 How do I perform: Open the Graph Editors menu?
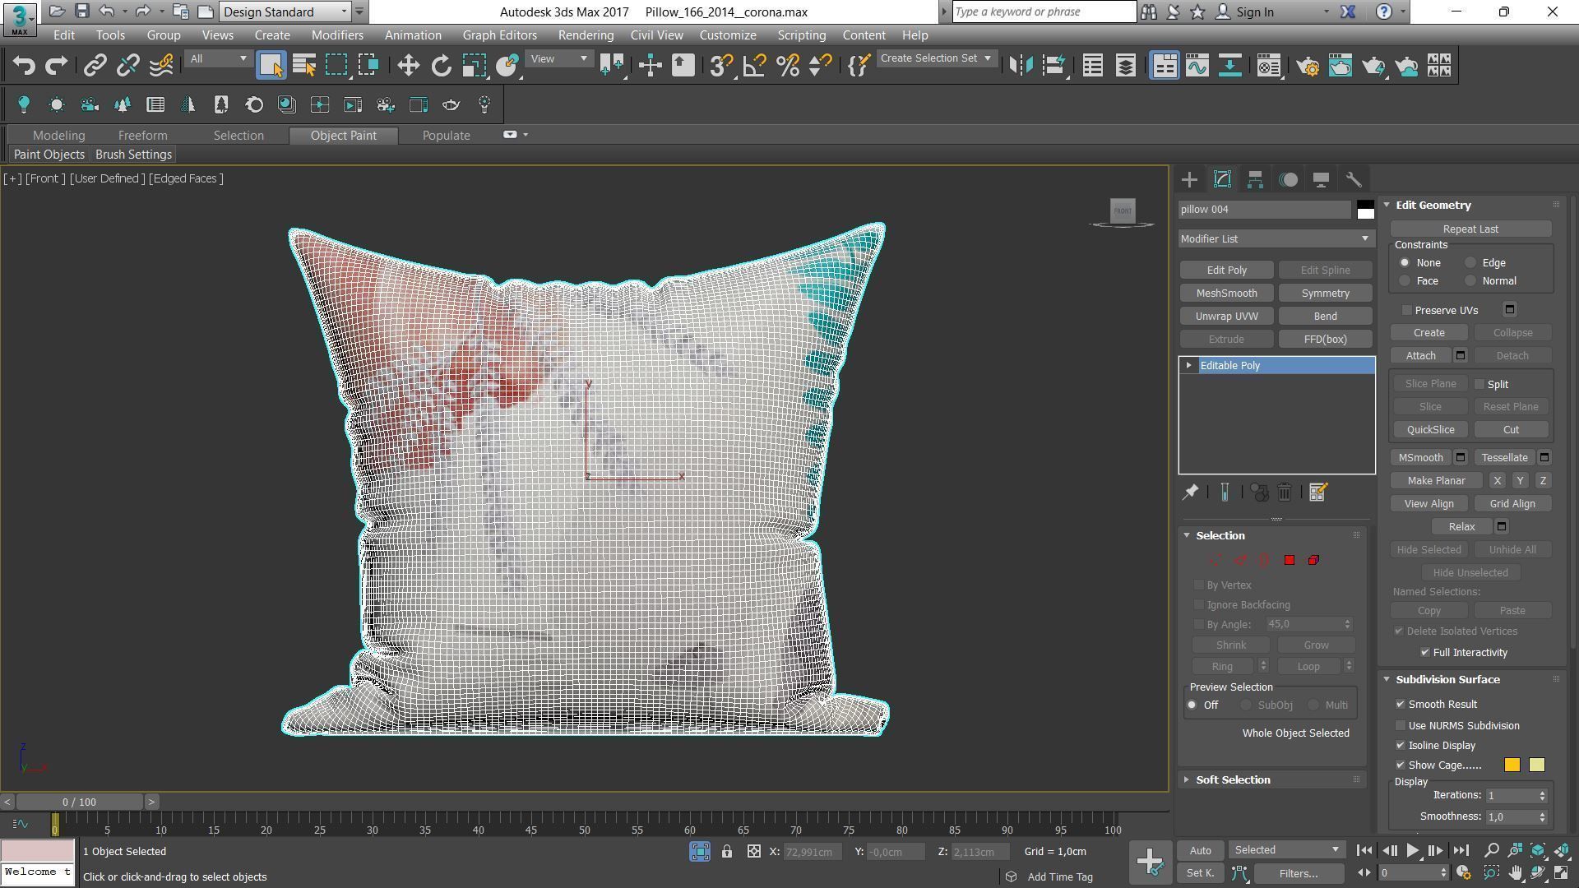499,35
